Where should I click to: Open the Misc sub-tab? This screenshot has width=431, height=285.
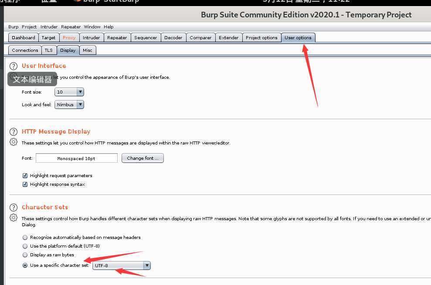88,50
